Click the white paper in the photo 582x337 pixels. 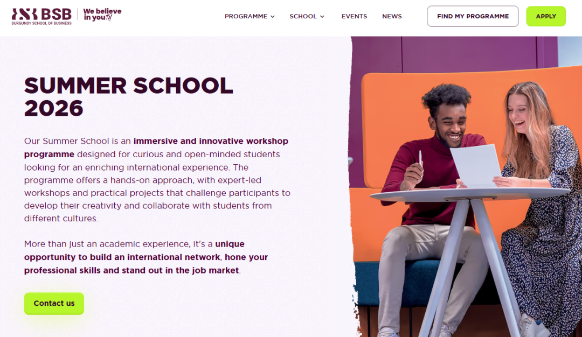[x=476, y=165]
